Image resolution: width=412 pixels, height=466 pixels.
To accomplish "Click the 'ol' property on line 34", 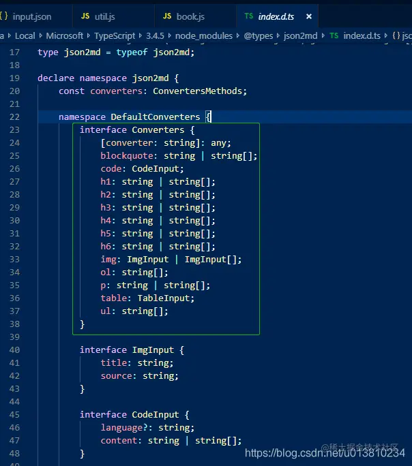I will coord(106,273).
